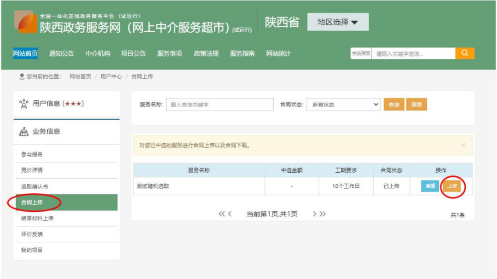Click the business info building icon
The height and width of the screenshot is (279, 497).
24,131
